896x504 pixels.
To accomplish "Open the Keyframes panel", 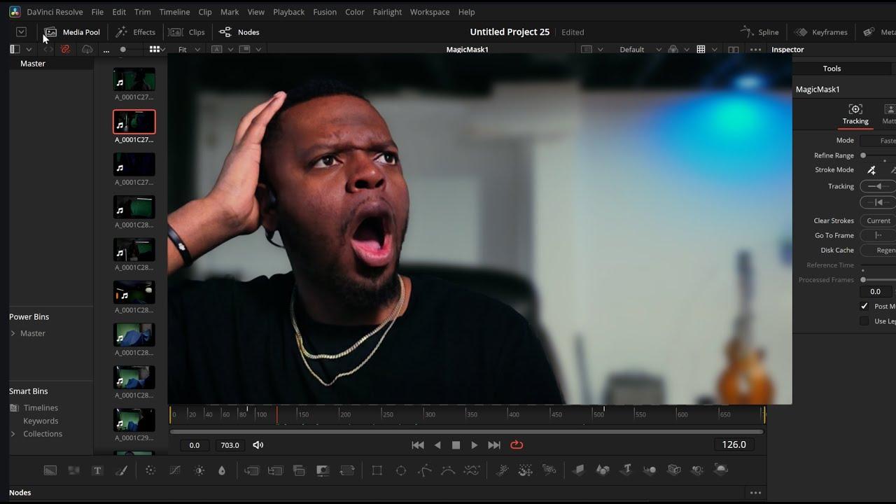I will pos(820,32).
